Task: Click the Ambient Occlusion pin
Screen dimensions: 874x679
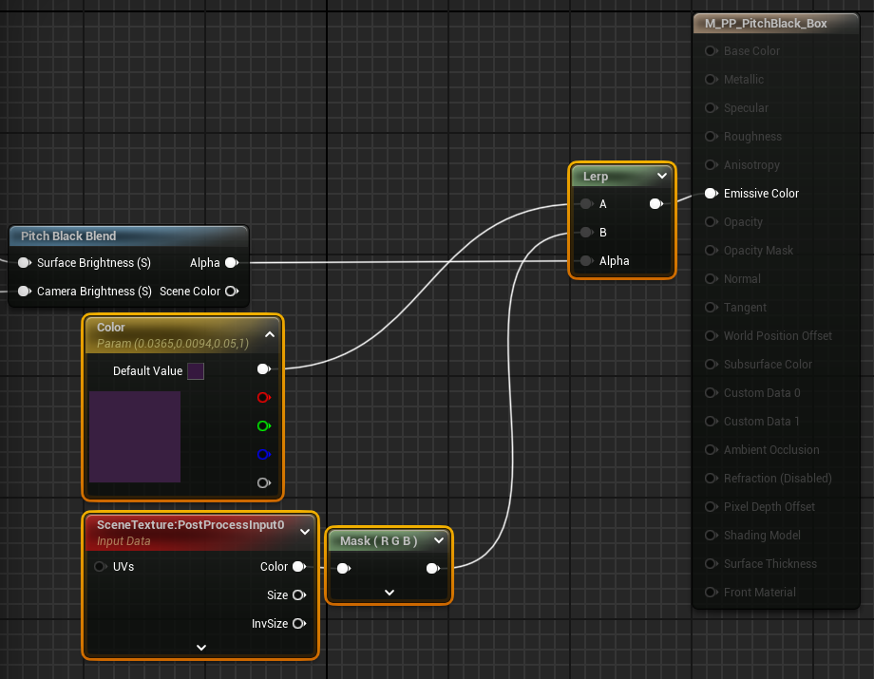Action: coord(711,450)
